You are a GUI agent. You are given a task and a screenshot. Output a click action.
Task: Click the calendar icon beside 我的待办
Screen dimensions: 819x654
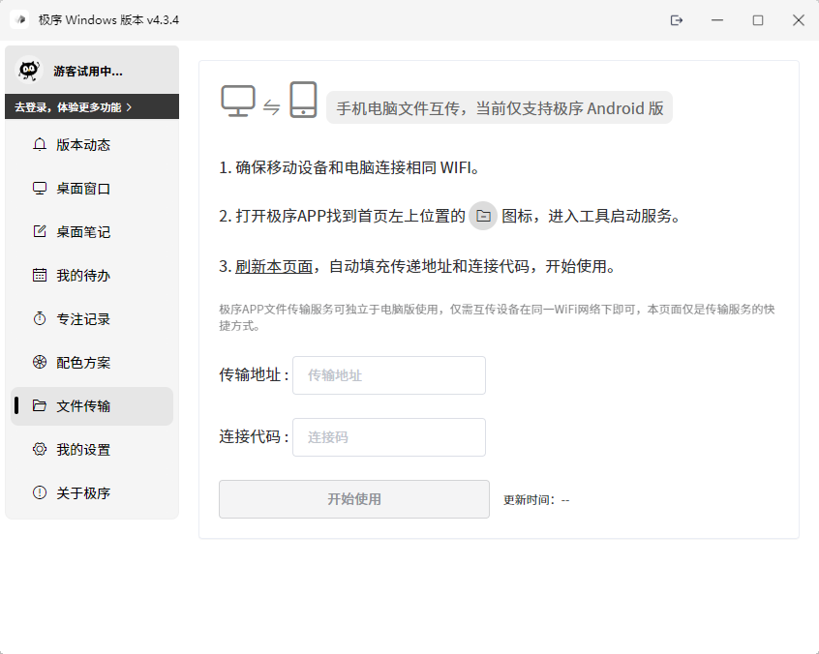[40, 275]
